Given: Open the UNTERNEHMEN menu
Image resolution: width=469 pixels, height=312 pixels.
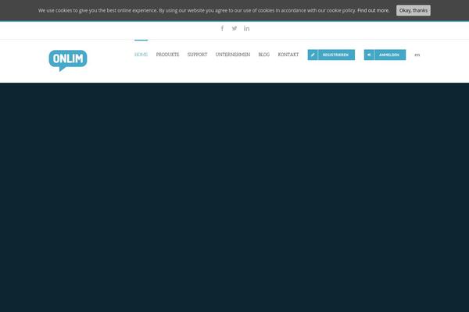Looking at the screenshot, I should [x=233, y=55].
